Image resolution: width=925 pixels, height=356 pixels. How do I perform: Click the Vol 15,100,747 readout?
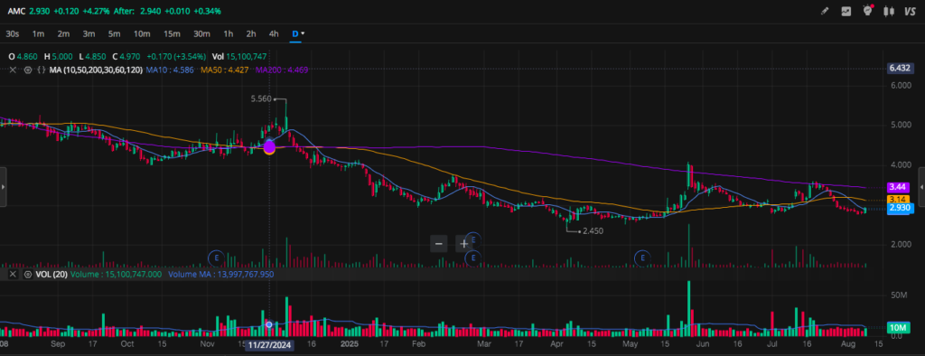[239, 57]
